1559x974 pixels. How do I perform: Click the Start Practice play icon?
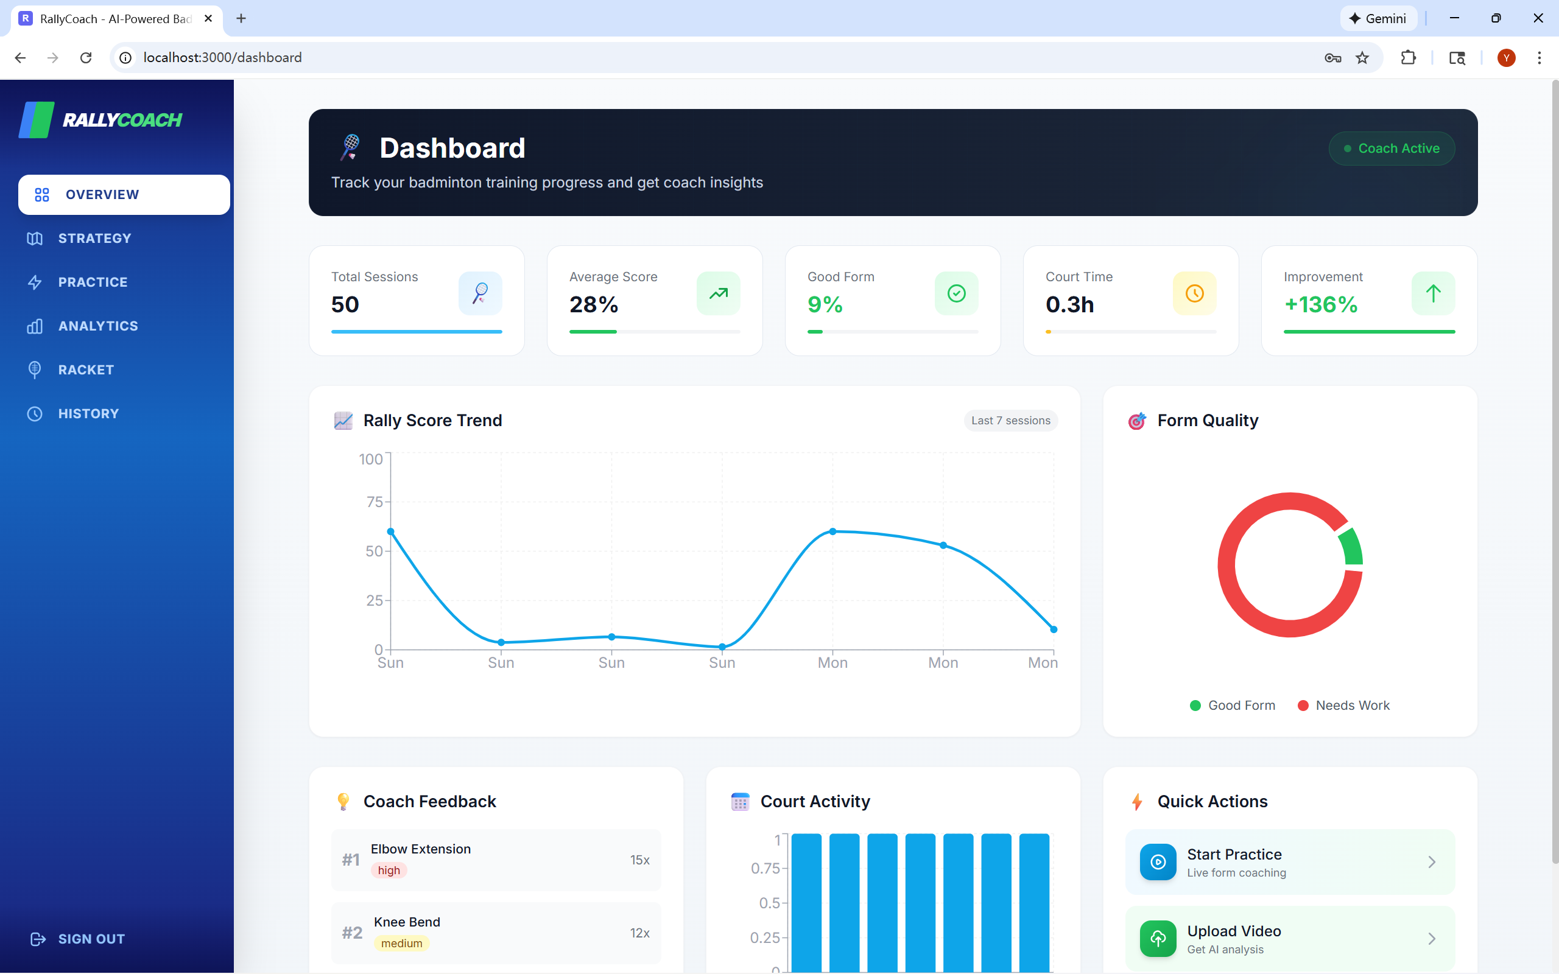point(1158,862)
